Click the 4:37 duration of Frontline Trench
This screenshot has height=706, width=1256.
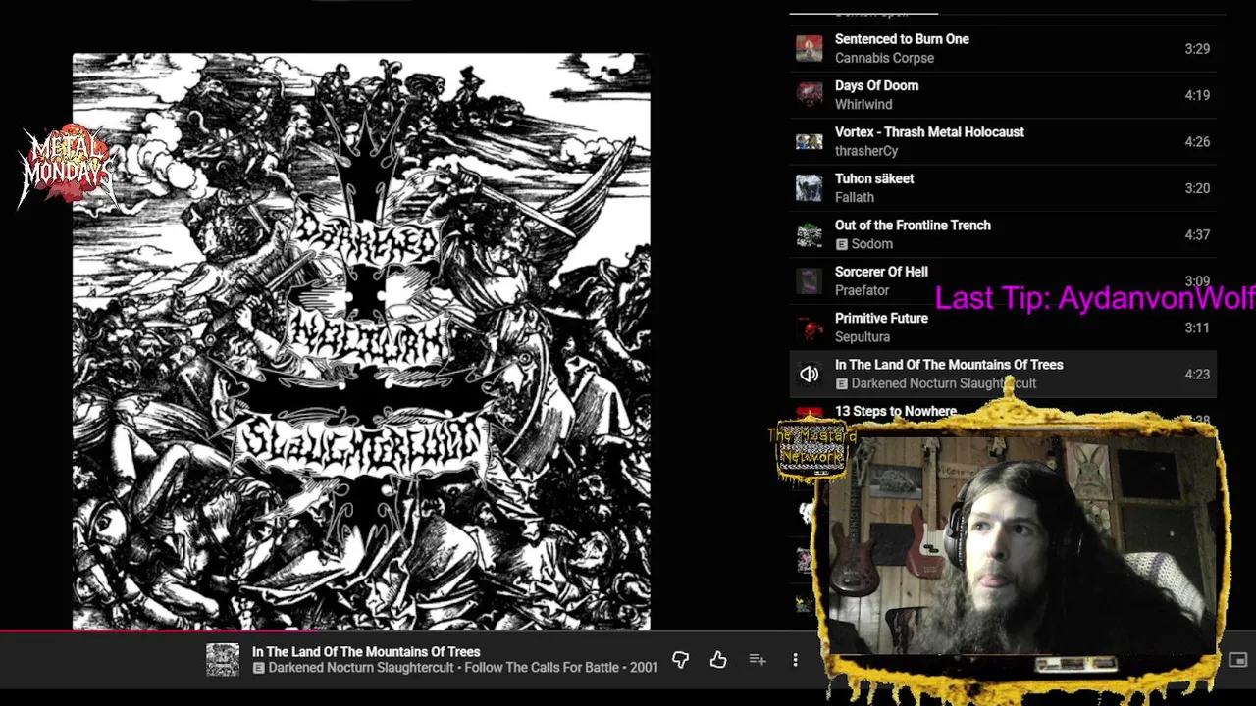(1197, 234)
